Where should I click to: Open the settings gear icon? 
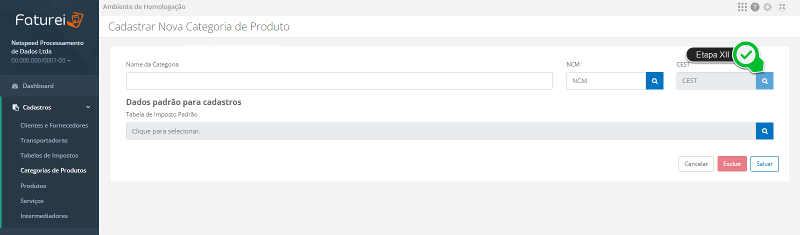(767, 7)
